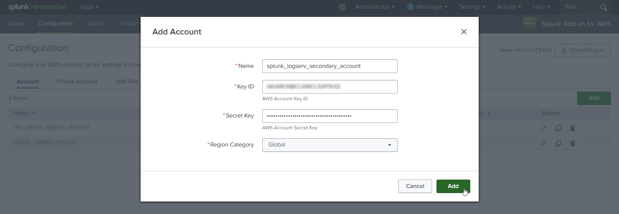Viewport: 619px width, 214px height.
Task: Expand the Activity menu
Action: (509, 7)
